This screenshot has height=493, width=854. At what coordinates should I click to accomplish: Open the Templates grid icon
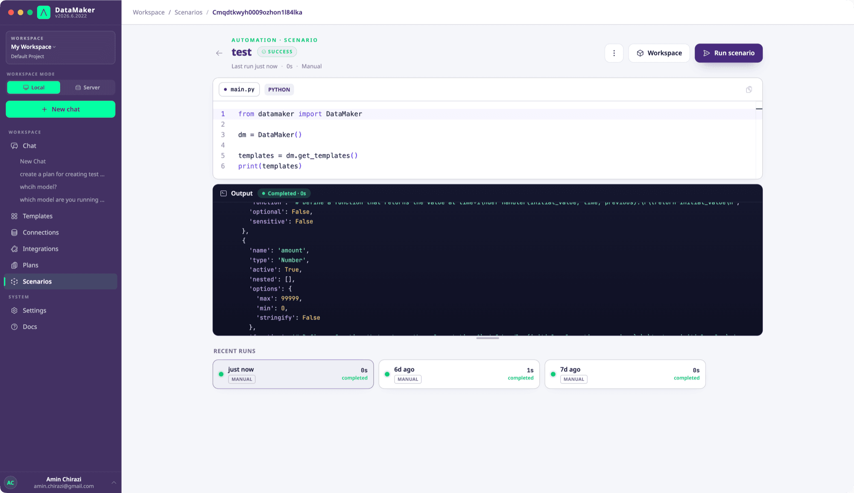[x=15, y=216]
